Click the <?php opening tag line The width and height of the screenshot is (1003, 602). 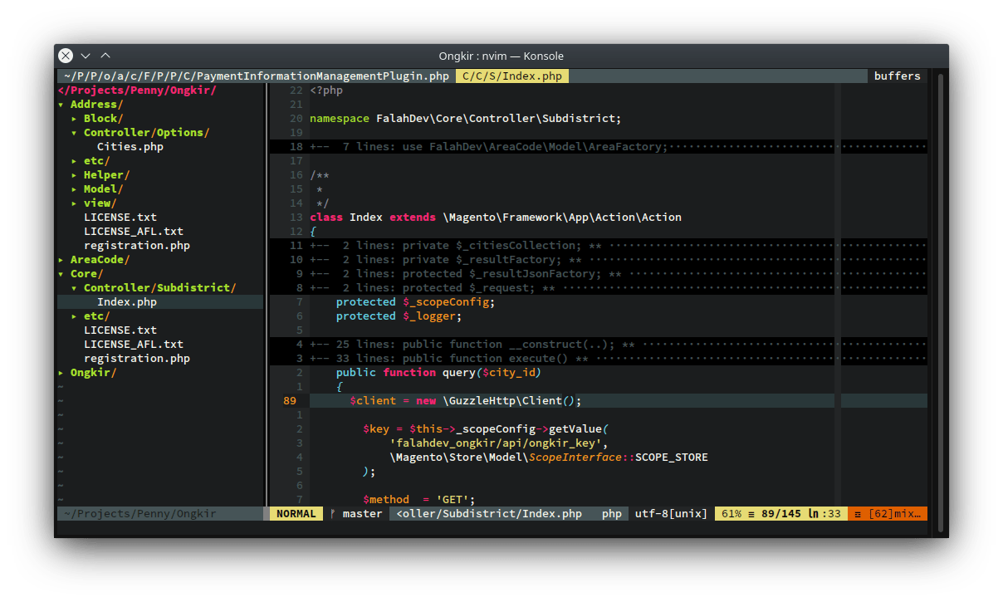pos(326,91)
